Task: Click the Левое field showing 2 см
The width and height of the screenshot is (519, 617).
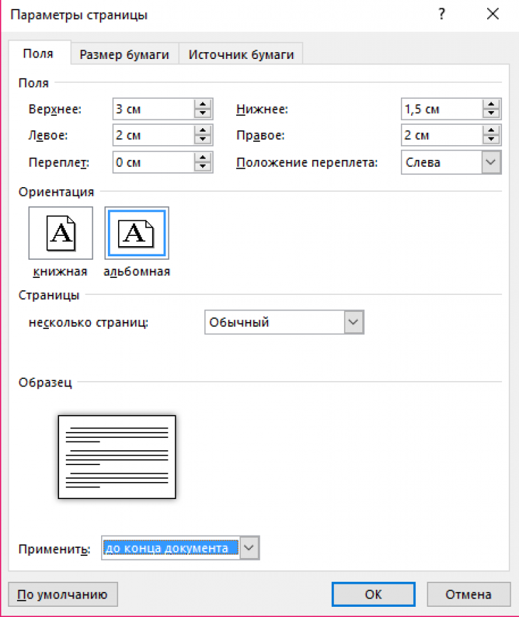Action: [153, 135]
